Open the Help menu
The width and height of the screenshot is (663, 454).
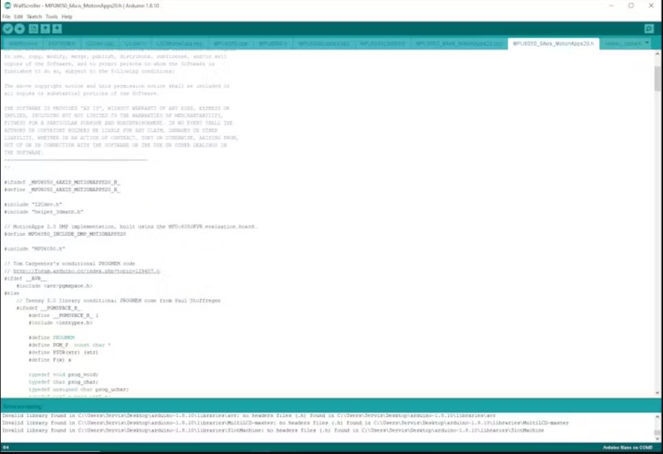[67, 16]
